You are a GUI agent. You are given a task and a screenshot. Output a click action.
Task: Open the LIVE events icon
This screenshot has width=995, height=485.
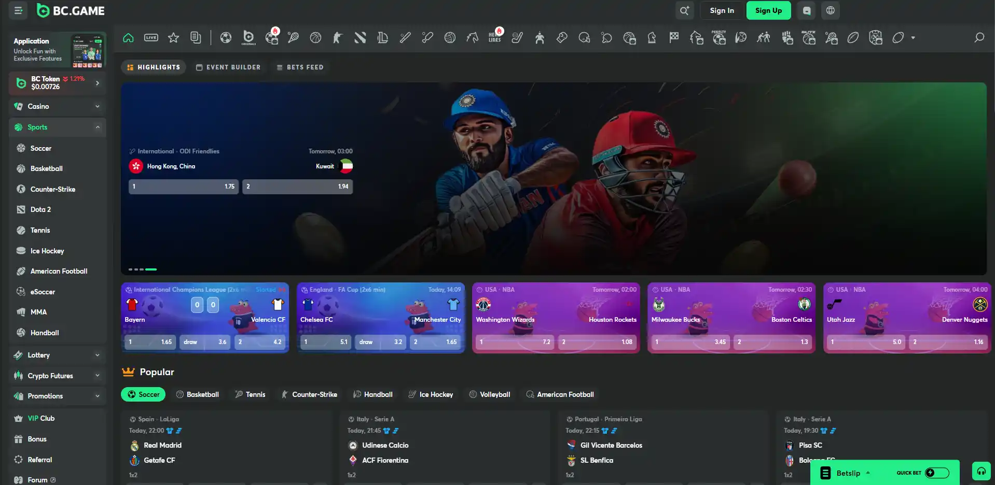(151, 38)
